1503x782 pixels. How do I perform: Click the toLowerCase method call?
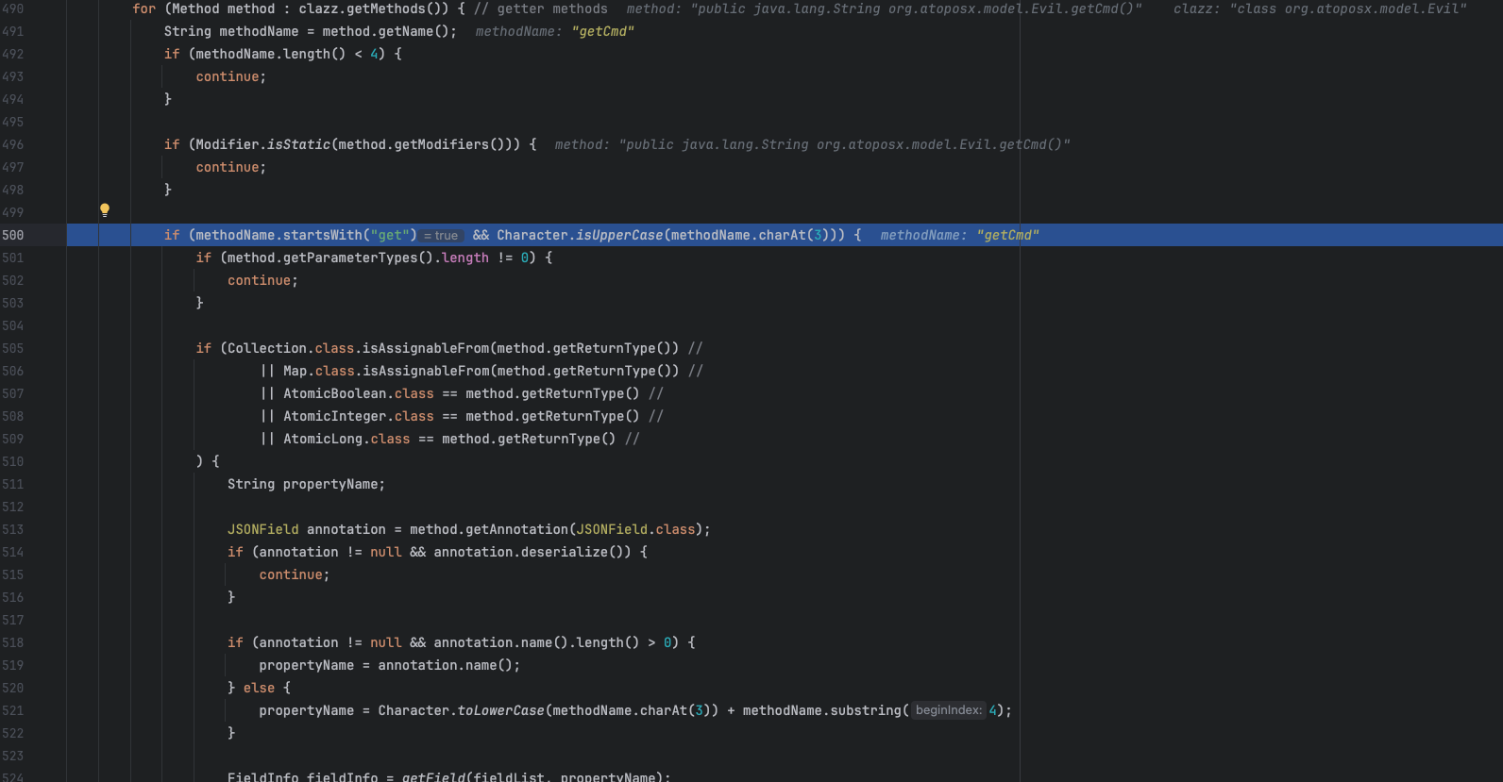click(x=500, y=710)
